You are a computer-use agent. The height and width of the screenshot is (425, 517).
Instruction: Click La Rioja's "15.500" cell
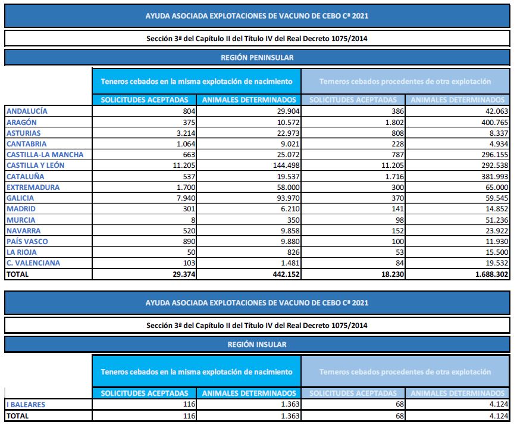[x=497, y=252]
